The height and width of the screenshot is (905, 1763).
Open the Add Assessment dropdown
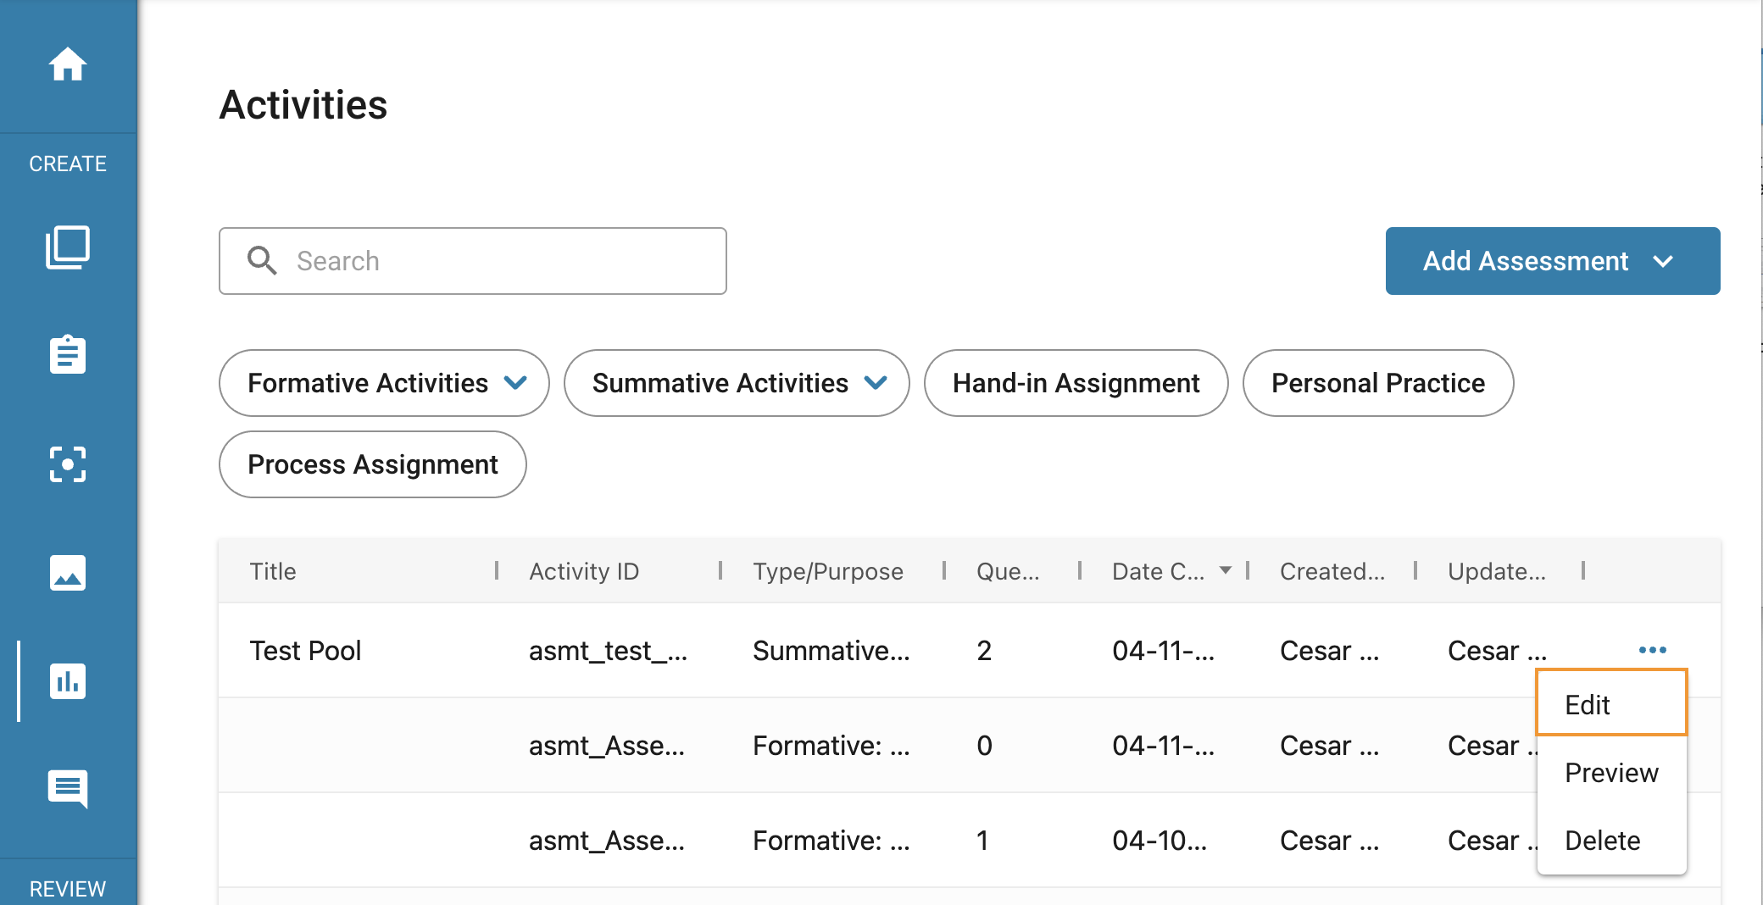tap(1553, 261)
